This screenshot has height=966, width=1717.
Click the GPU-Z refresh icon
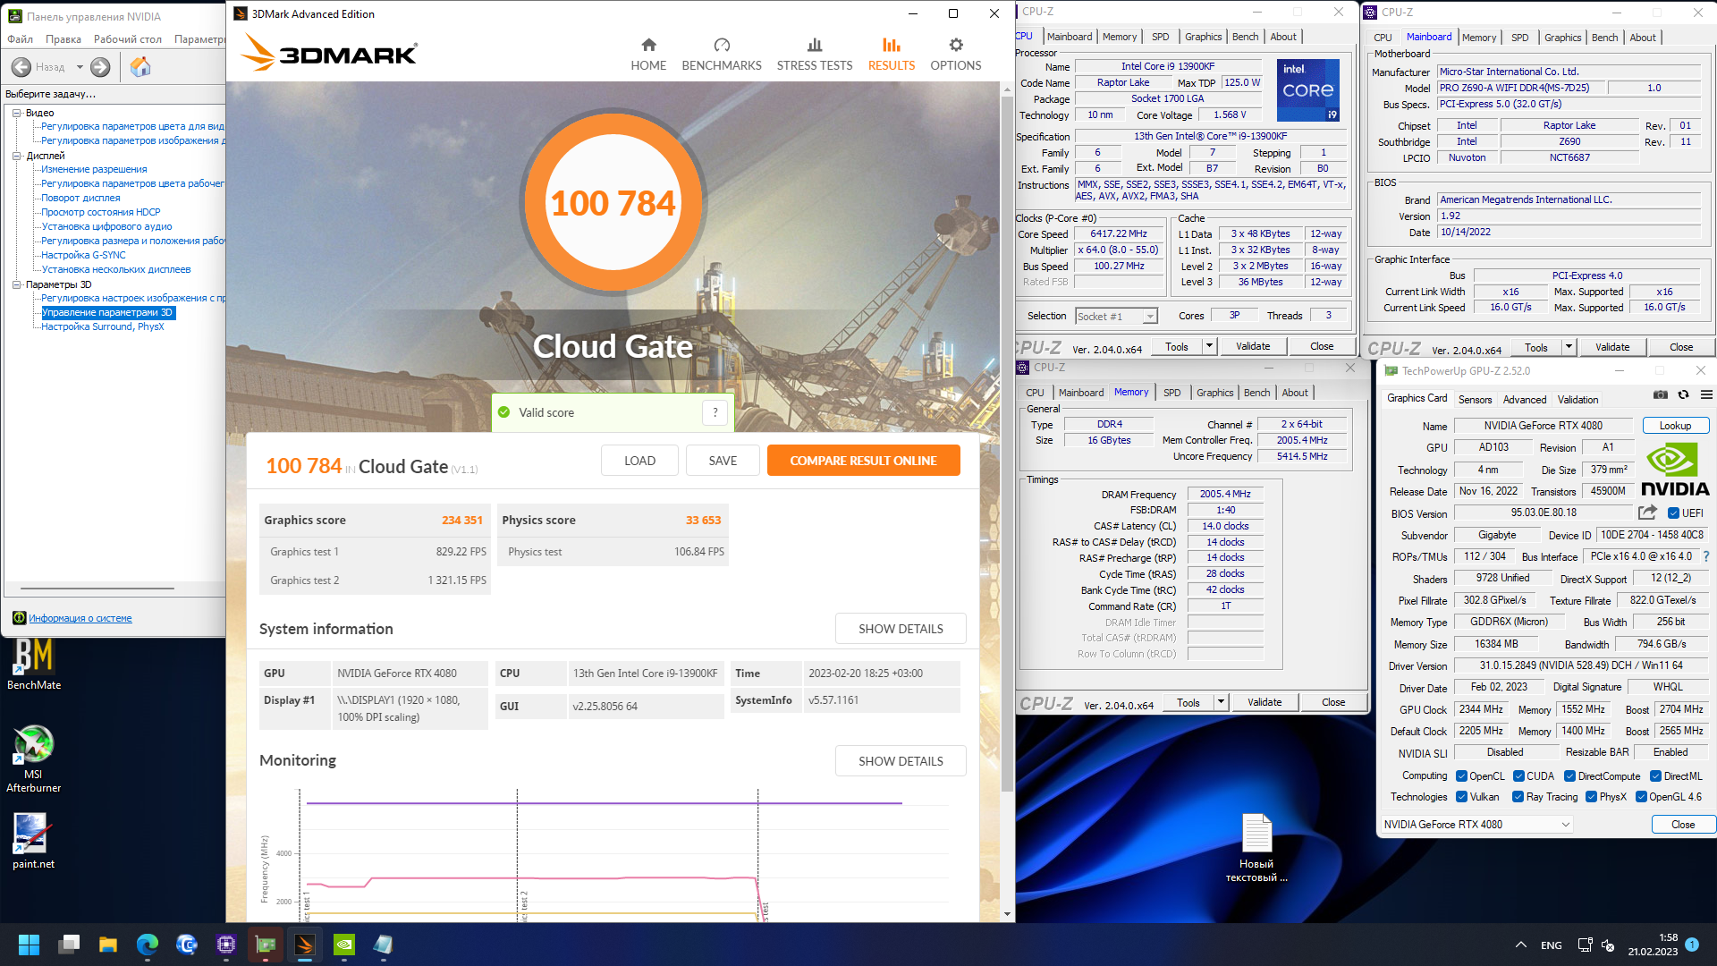[1683, 394]
